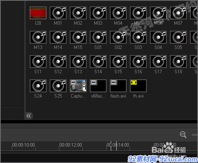Click the zoom out magnifier icon

pos(183,135)
